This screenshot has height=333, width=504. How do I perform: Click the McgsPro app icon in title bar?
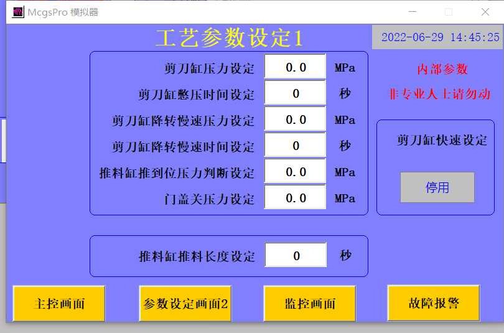click(x=17, y=12)
